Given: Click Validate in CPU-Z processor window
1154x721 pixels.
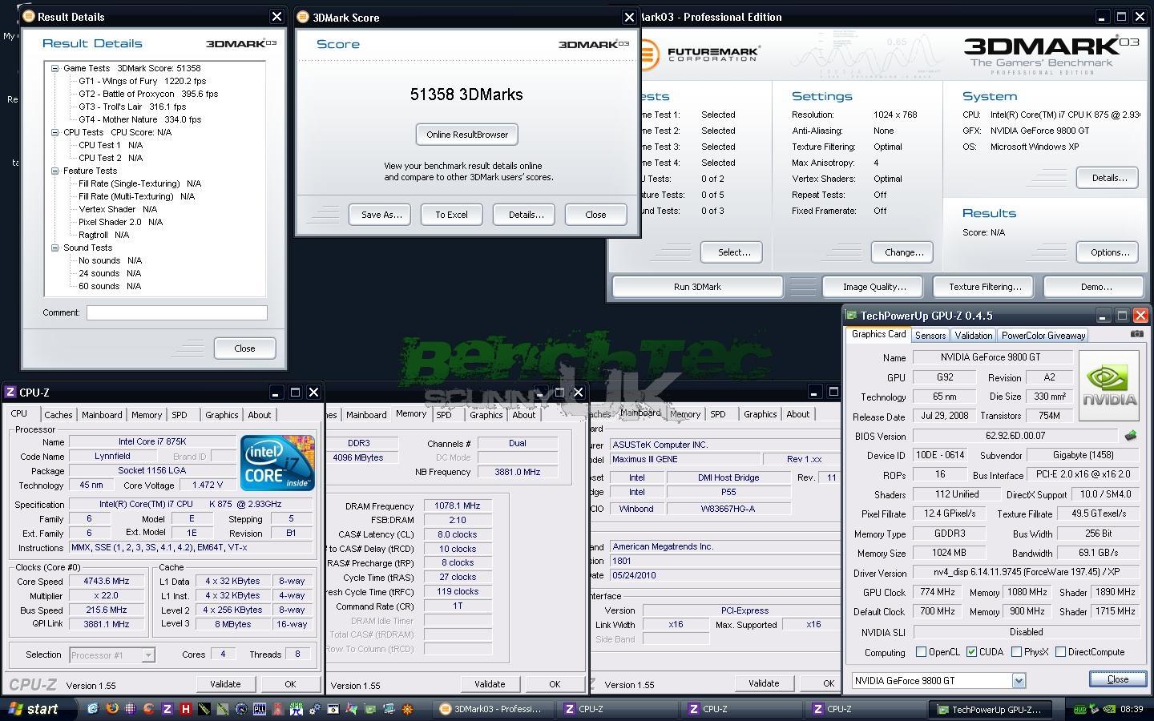Looking at the screenshot, I should click(x=225, y=684).
